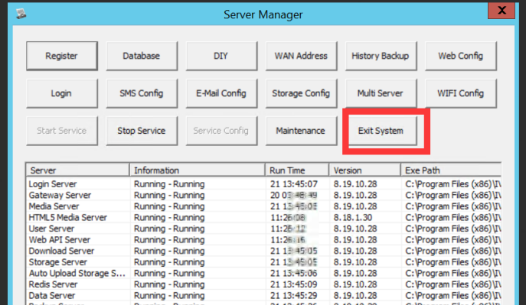Image resolution: width=526 pixels, height=305 pixels.
Task: Select the Data Server row
Action: pyautogui.click(x=263, y=296)
